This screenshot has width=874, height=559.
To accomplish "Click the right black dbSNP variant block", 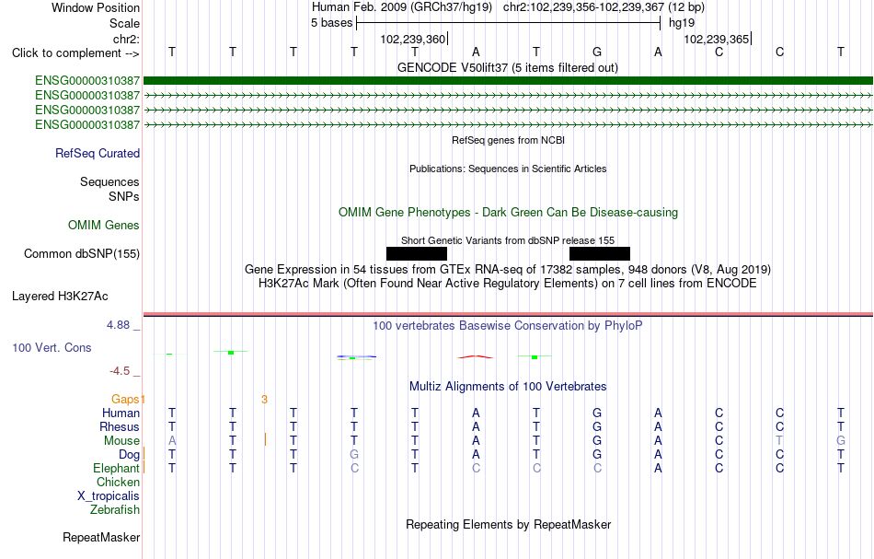I will point(600,254).
